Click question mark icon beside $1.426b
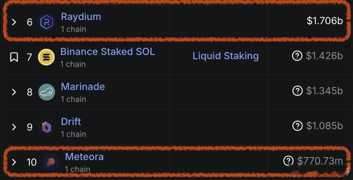Viewport: 353px width, 180px height. click(x=297, y=56)
